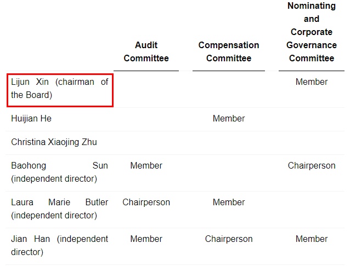Click empty Audit cell in Huijian He row

pos(146,119)
